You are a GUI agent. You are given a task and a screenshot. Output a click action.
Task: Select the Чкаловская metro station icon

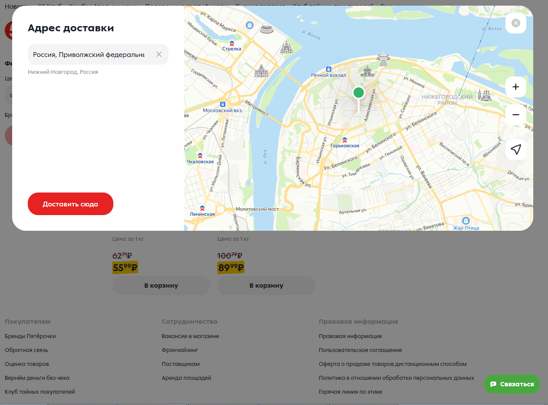pos(200,156)
